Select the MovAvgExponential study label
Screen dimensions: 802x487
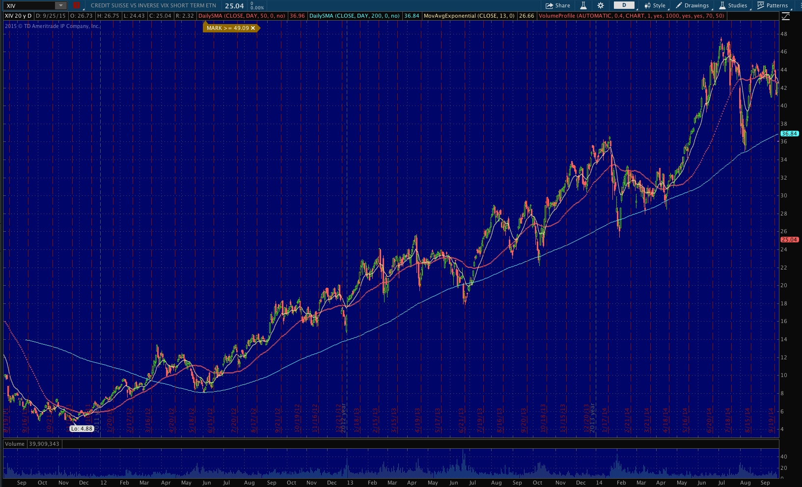click(x=469, y=16)
